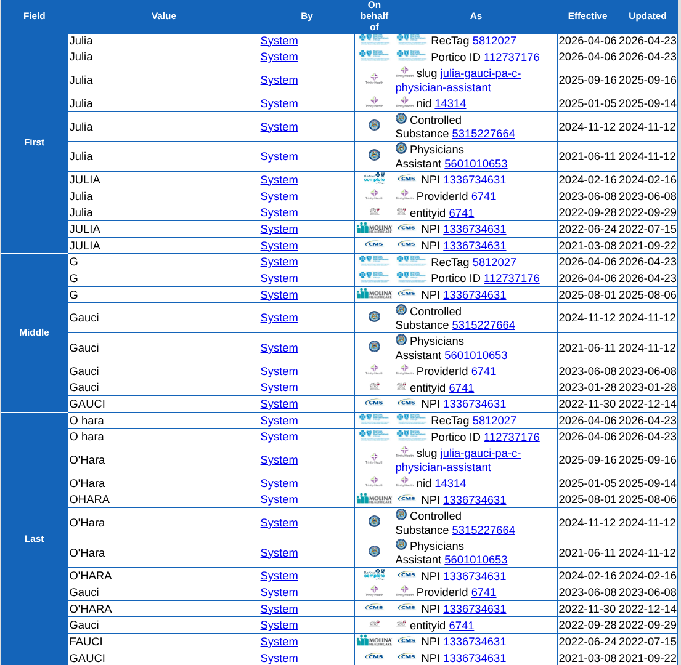Click the Molina Healthcare logo in the OHARA row

tap(374, 499)
